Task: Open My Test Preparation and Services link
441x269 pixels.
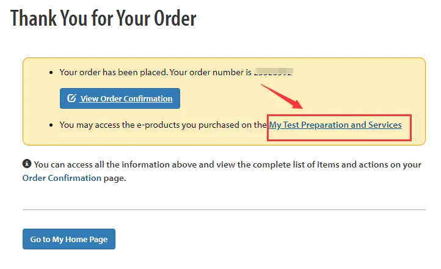Action: pyautogui.click(x=335, y=125)
